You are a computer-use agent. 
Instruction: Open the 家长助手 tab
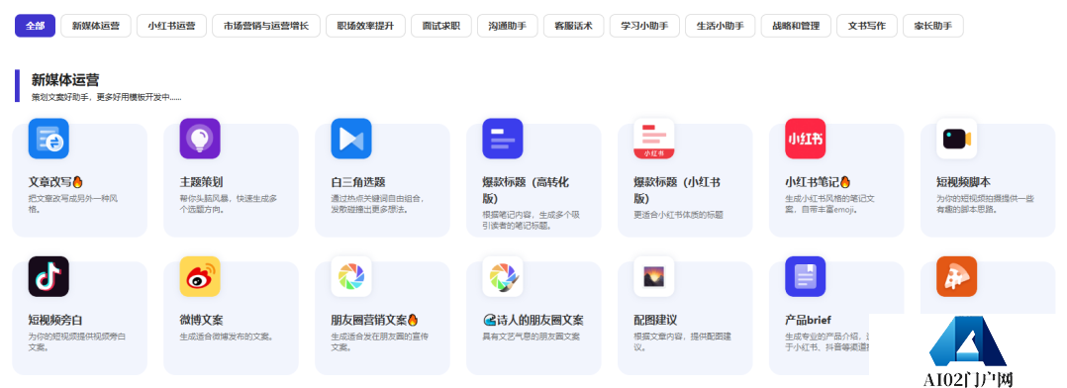click(x=933, y=26)
